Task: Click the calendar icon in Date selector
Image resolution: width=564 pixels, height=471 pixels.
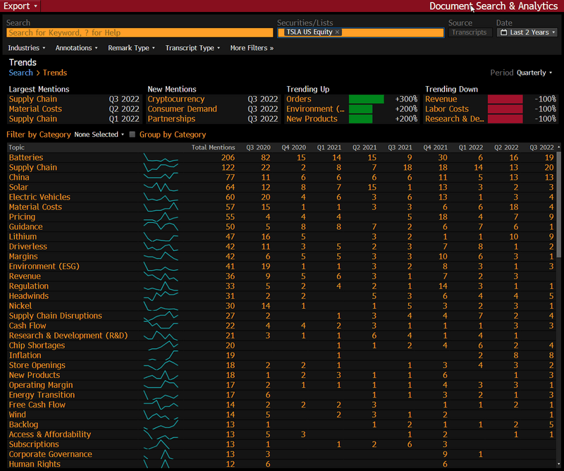Action: [x=503, y=32]
